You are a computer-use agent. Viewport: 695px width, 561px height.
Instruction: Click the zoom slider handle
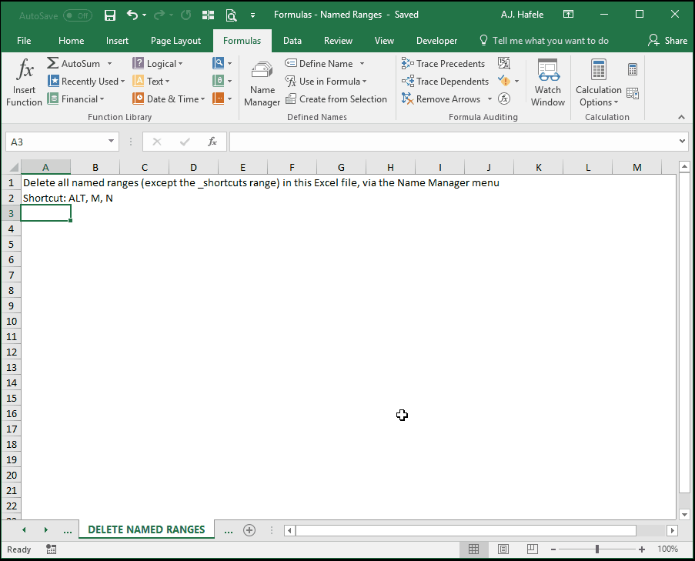[597, 549]
